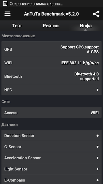Tap the screenshot notification image icon

(5, 4)
